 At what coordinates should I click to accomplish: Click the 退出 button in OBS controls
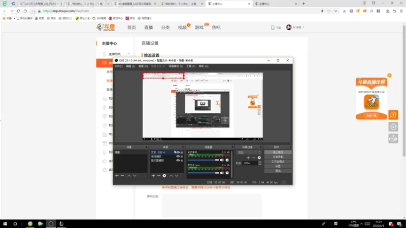(278, 171)
